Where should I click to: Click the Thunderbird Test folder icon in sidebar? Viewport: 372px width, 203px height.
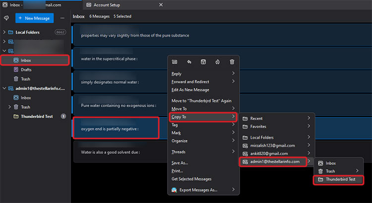(16, 116)
